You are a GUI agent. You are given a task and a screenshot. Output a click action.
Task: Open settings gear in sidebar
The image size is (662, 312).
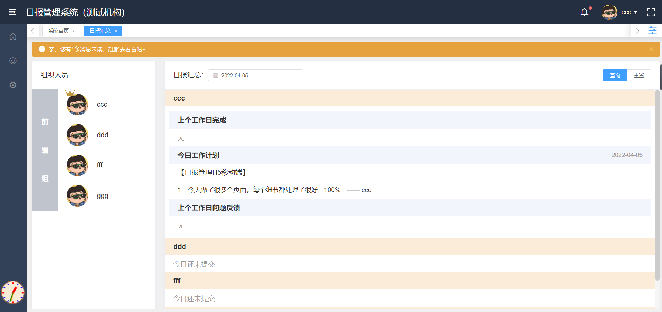(13, 85)
